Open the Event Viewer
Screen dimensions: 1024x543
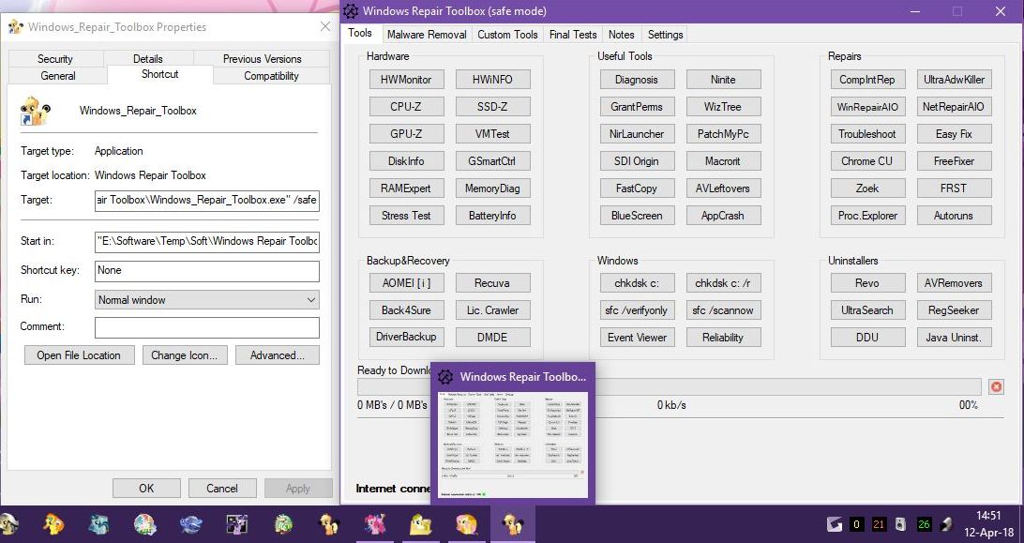[637, 338]
